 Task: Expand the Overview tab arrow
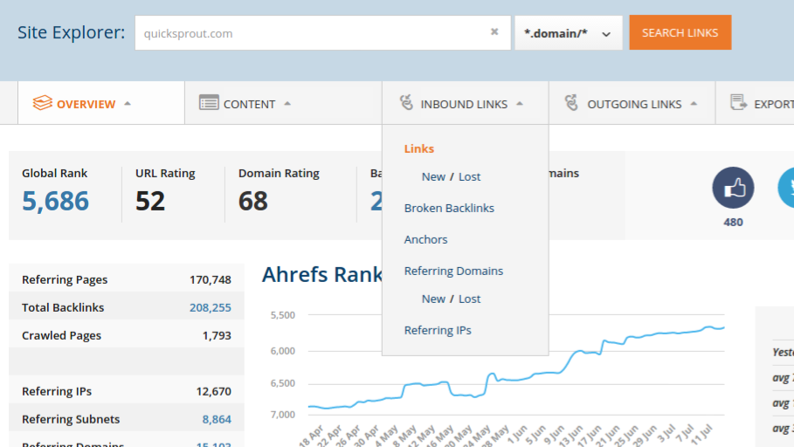tap(128, 103)
